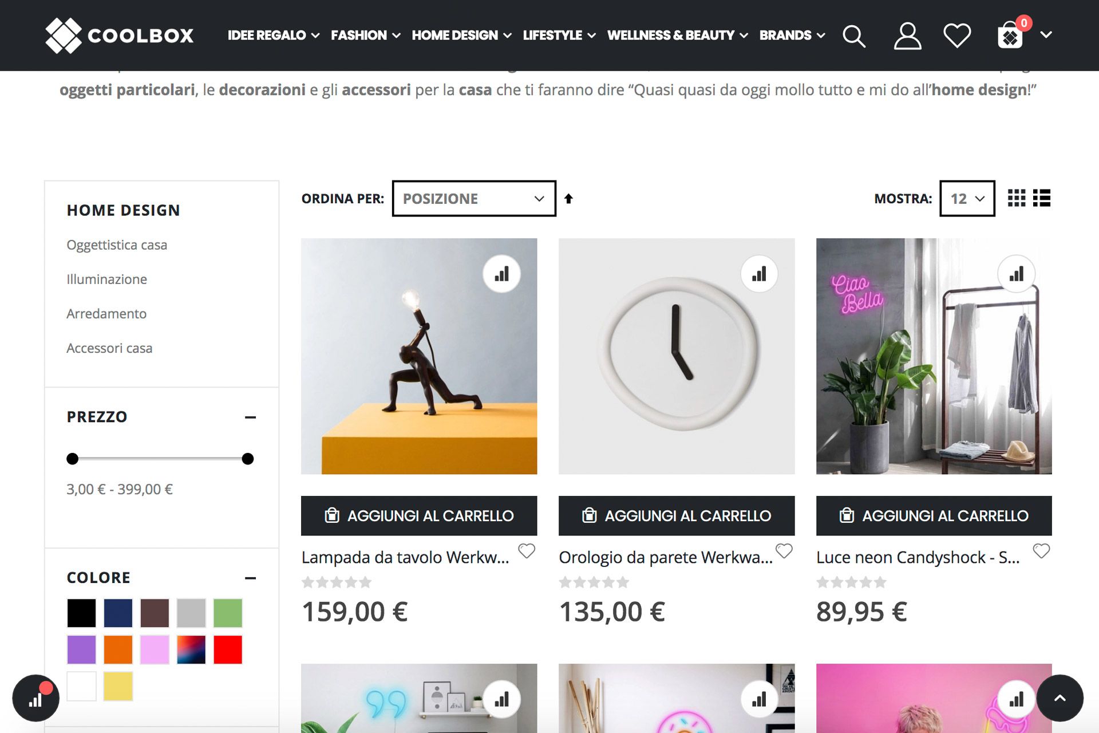1099x733 pixels.
Task: Open the Posizione sort dropdown
Action: coord(474,198)
